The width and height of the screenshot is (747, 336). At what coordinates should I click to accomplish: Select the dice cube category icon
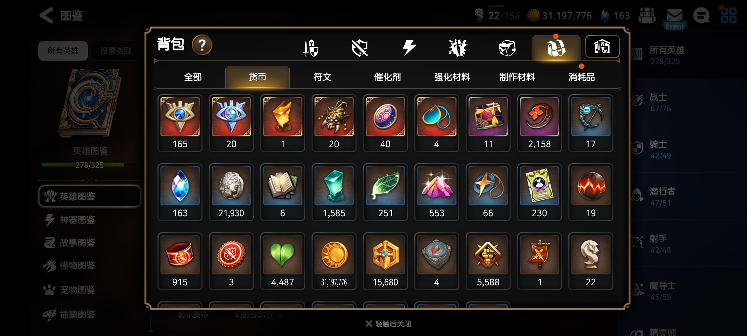pyautogui.click(x=507, y=48)
